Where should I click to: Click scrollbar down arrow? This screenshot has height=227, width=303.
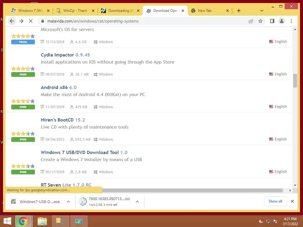[x=295, y=185]
